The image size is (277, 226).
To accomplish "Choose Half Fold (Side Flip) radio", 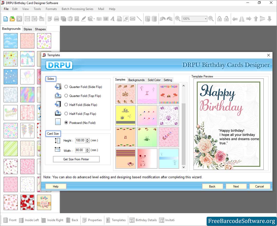I will (66, 105).
